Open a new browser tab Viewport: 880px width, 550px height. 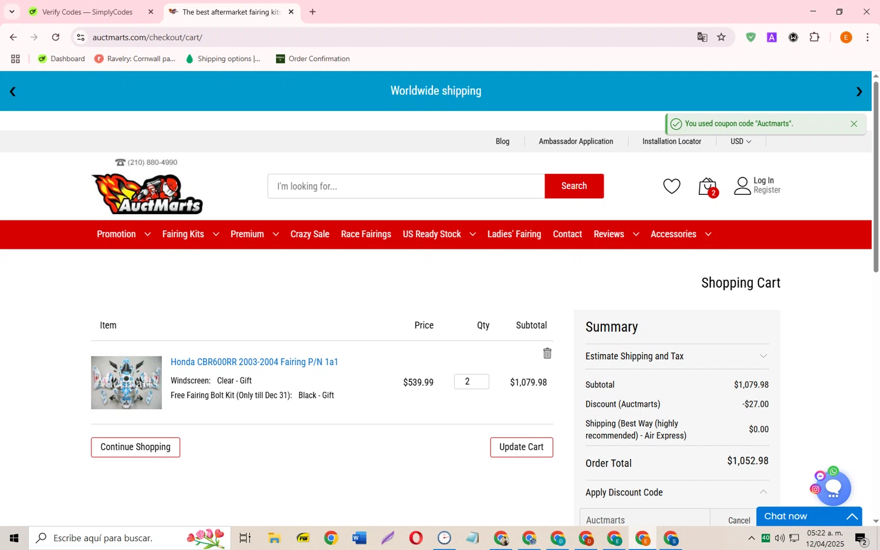[x=313, y=12]
